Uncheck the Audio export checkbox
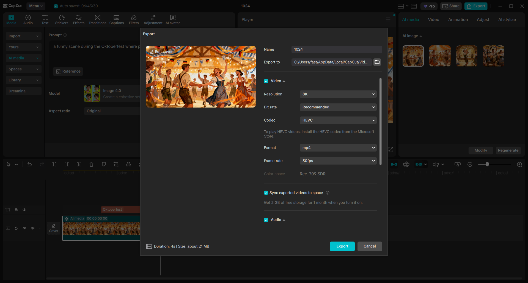The width and height of the screenshot is (528, 283). pyautogui.click(x=266, y=220)
